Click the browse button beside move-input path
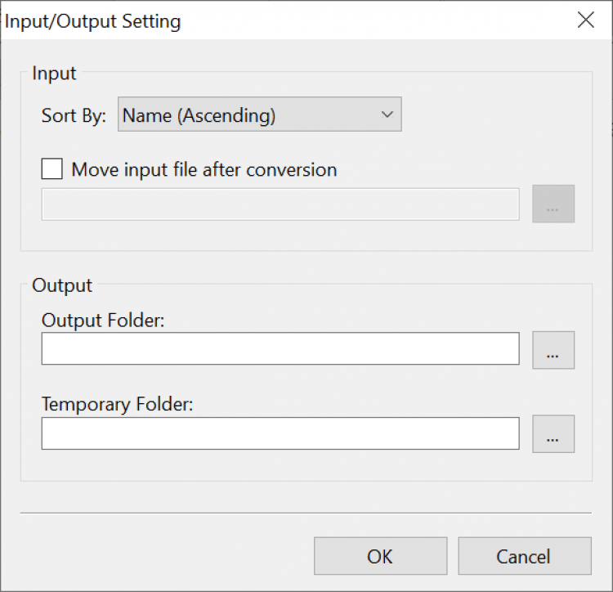 tap(553, 204)
